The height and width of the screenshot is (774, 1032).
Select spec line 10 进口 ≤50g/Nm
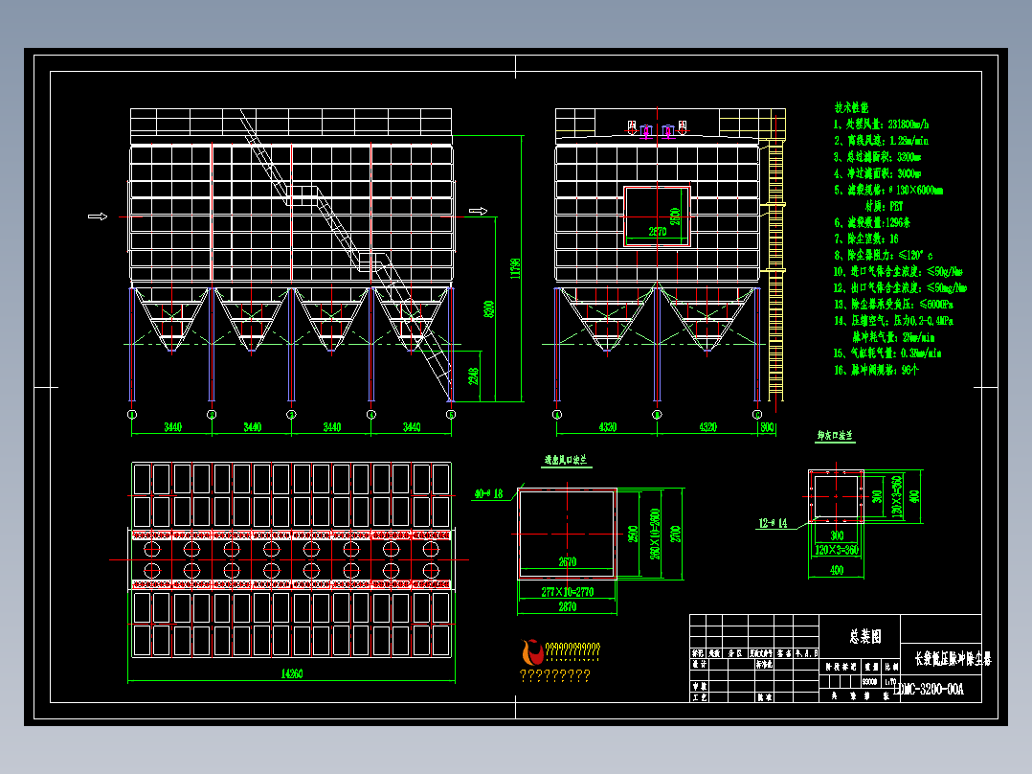pyautogui.click(x=898, y=271)
